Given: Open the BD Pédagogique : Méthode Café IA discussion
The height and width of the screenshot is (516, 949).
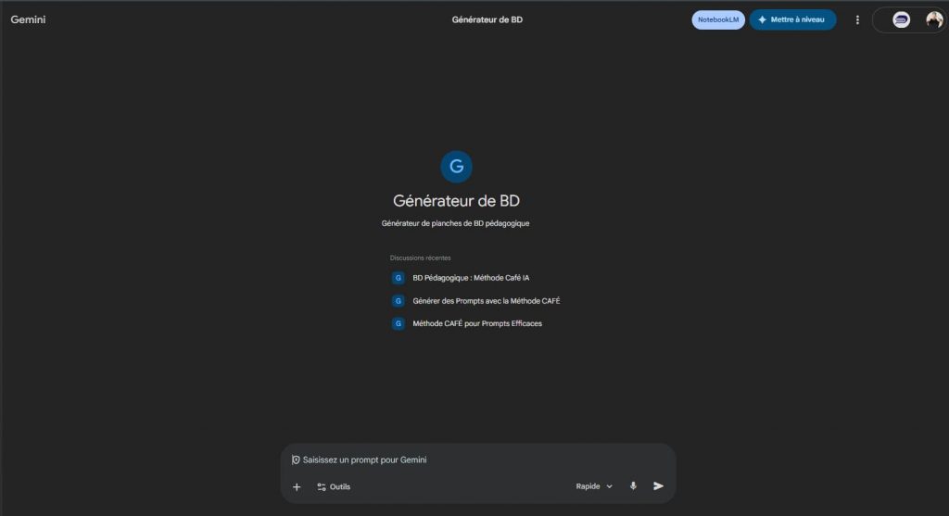Looking at the screenshot, I should 471,278.
